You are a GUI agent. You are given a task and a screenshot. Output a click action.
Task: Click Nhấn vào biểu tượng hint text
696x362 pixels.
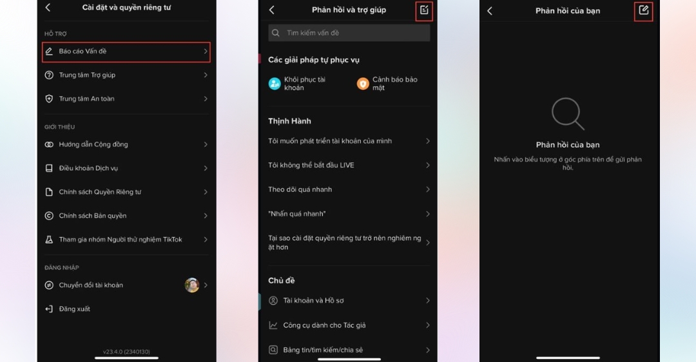[568, 163]
